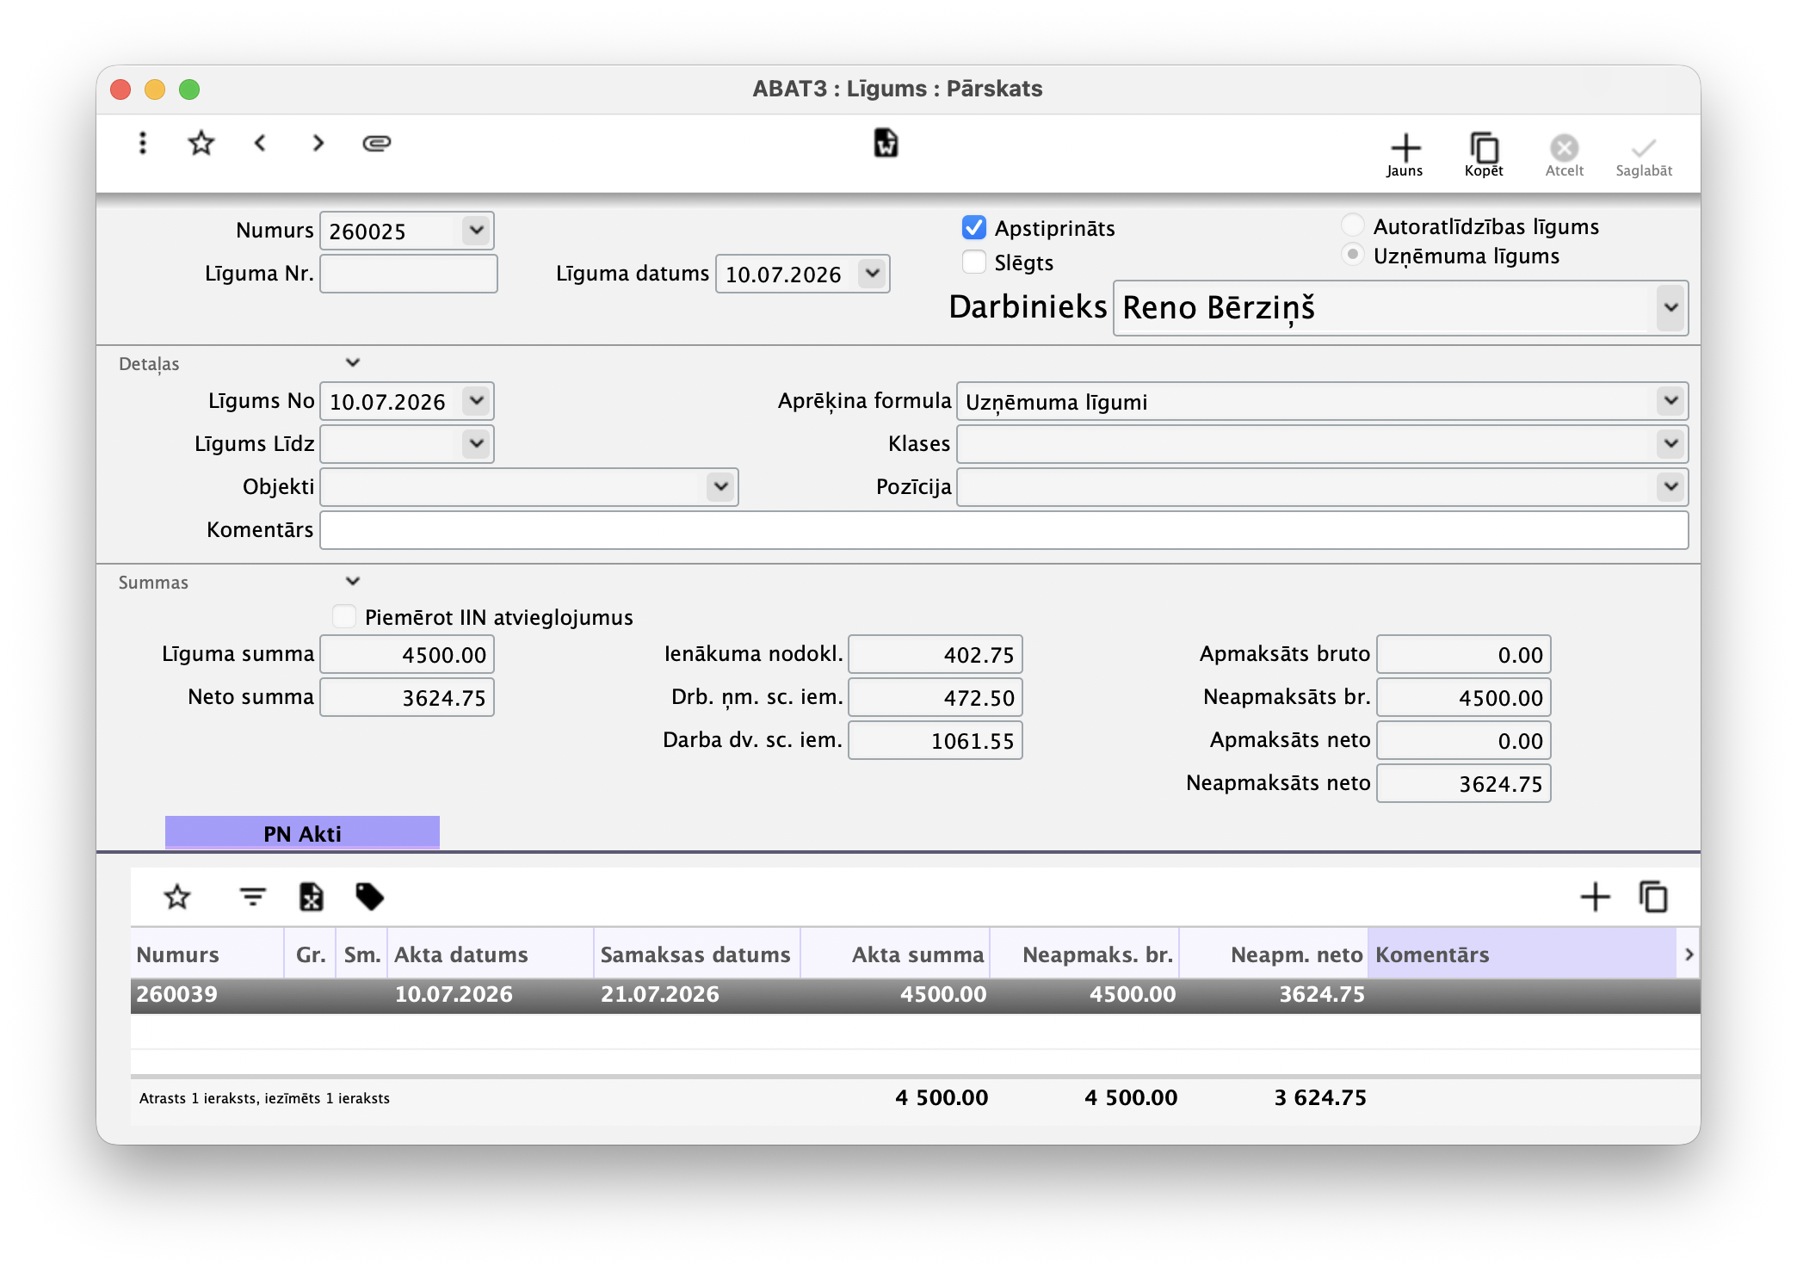This screenshot has height=1272, width=1797.
Task: Open Aprēķina formula dropdown
Action: (x=1670, y=401)
